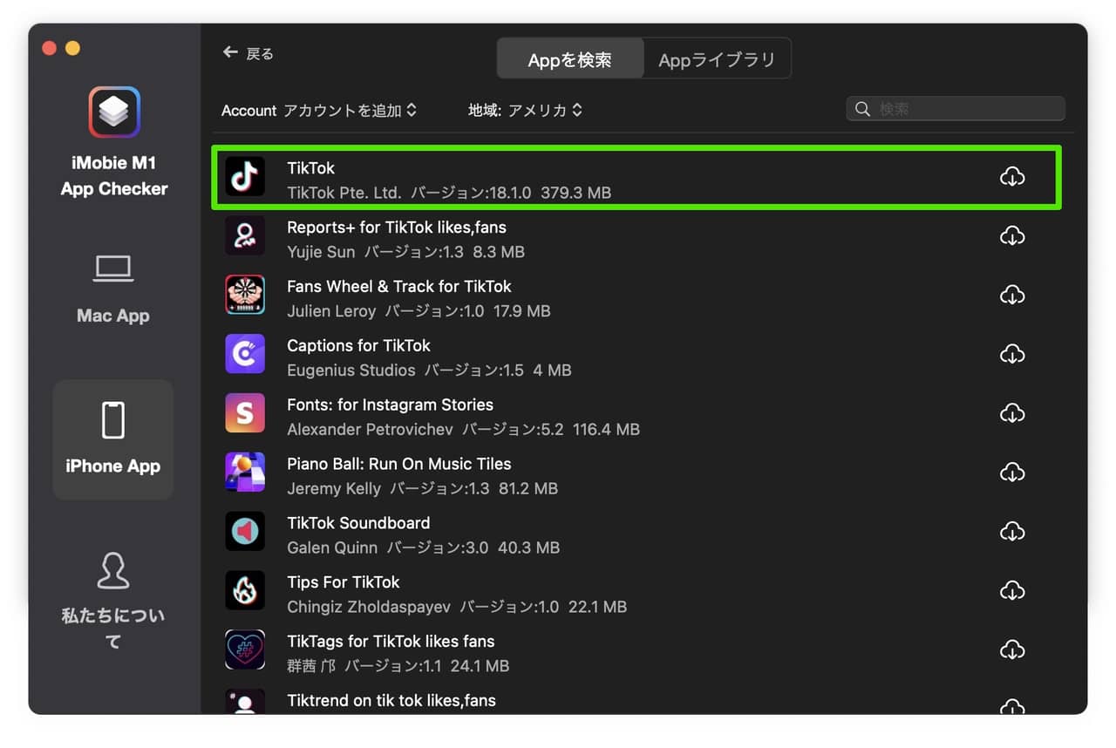Select the Mac App sidebar section
The image size is (1116, 748).
tap(112, 288)
